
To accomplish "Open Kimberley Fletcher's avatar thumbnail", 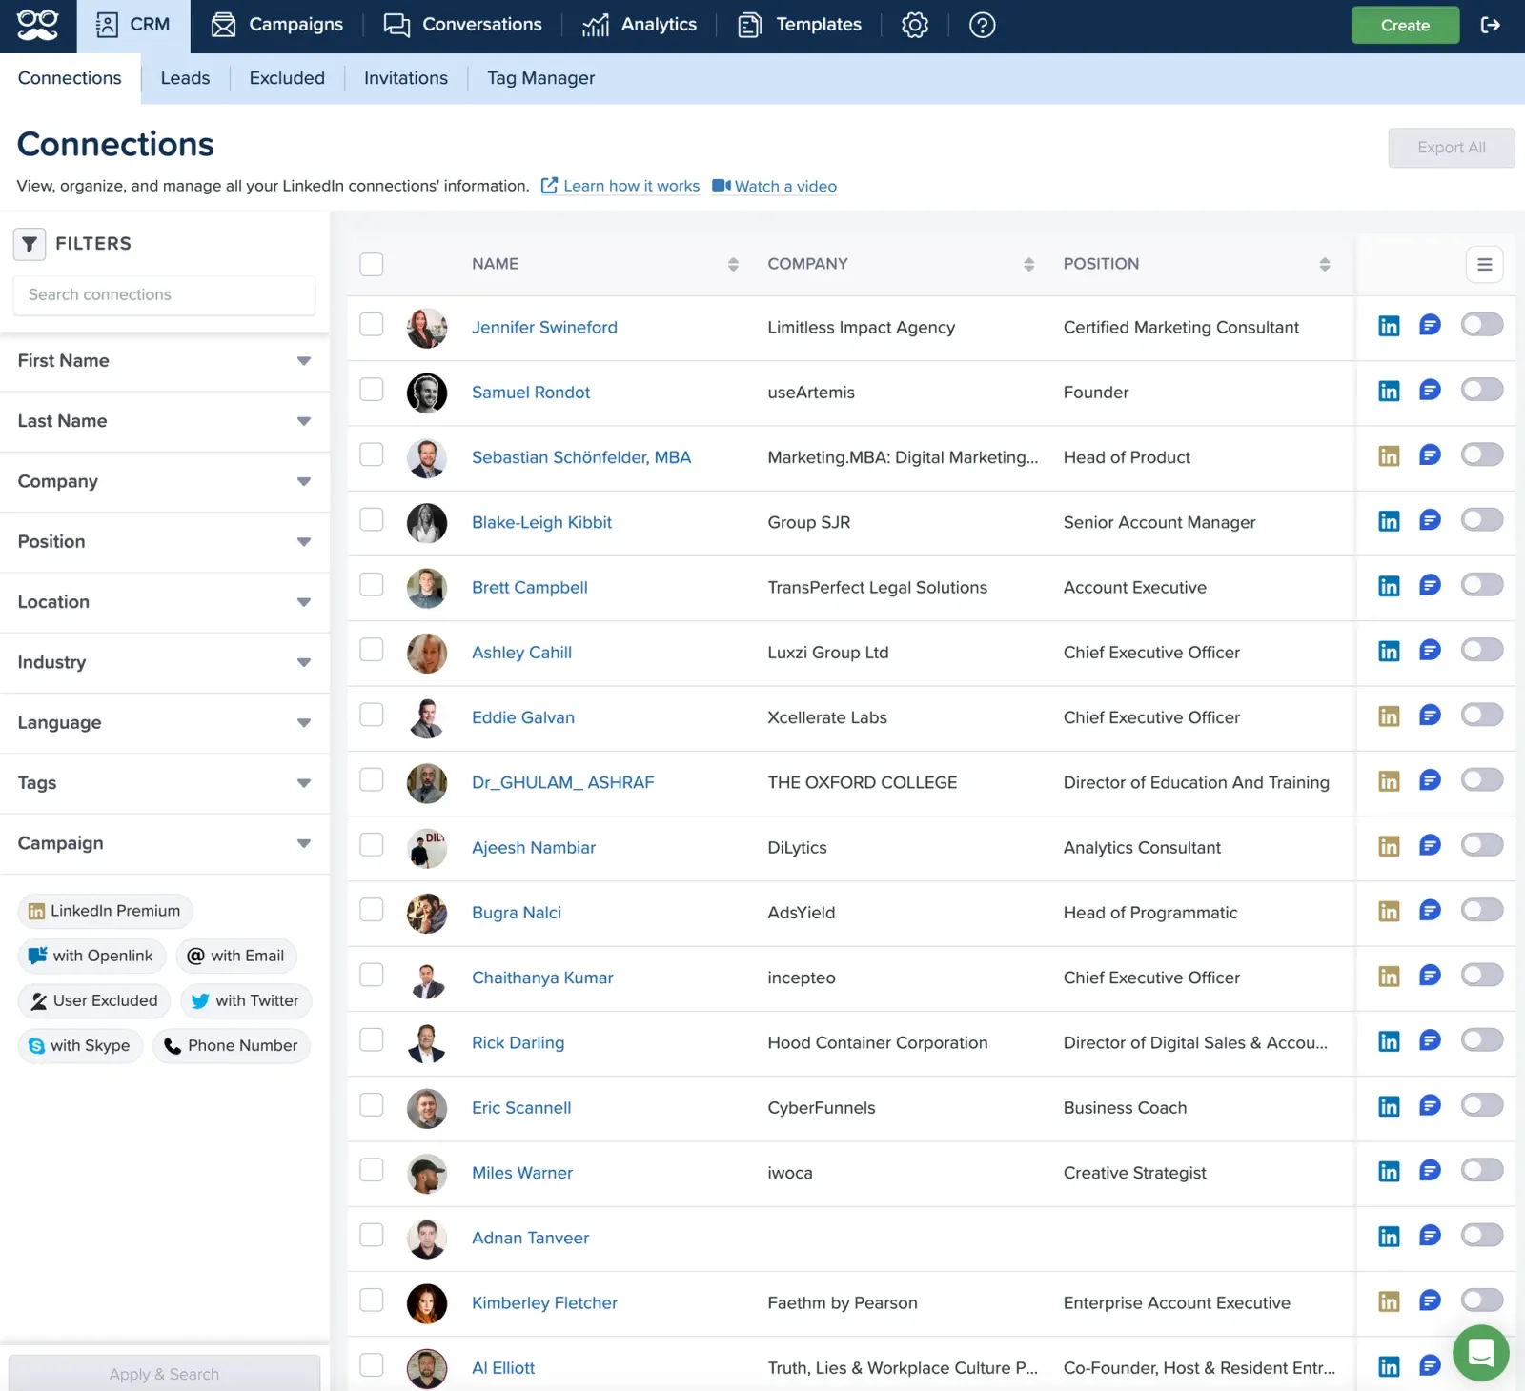I will [x=427, y=1303].
